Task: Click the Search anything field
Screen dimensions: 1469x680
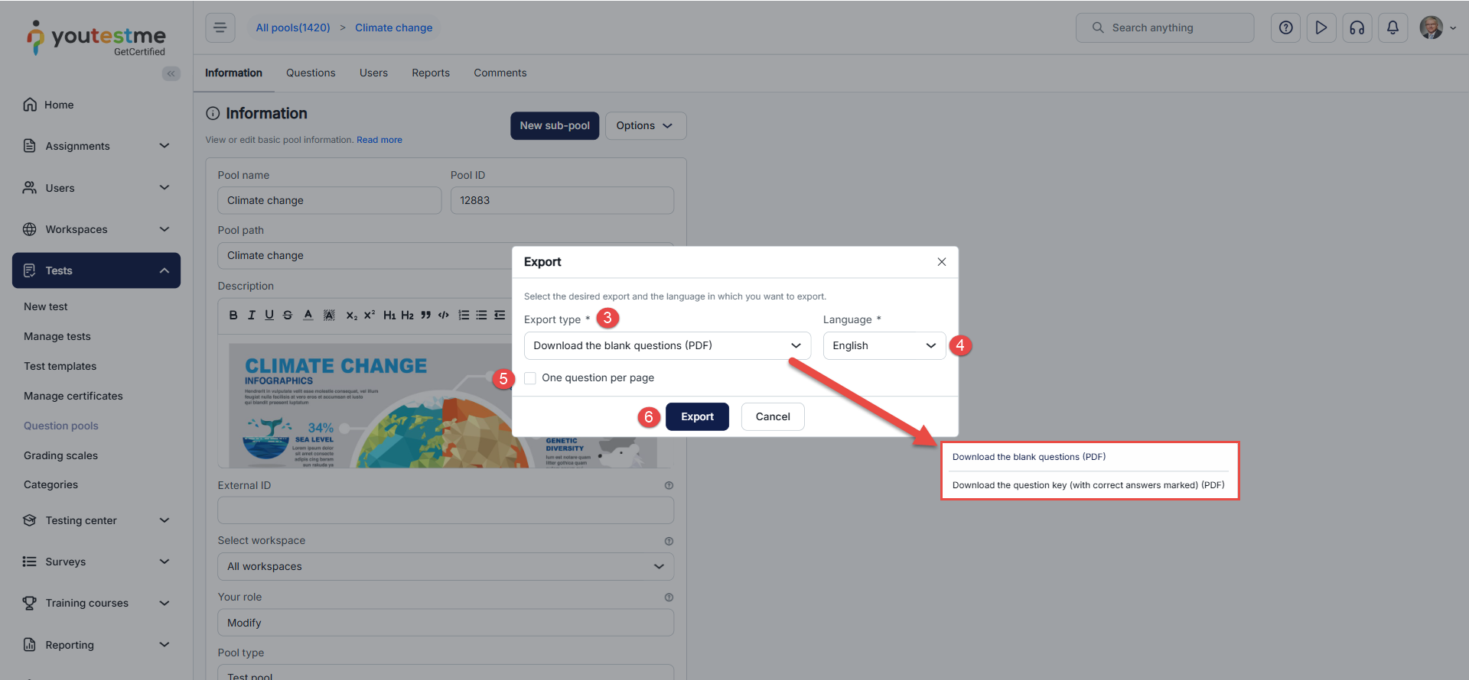Action: point(1164,28)
